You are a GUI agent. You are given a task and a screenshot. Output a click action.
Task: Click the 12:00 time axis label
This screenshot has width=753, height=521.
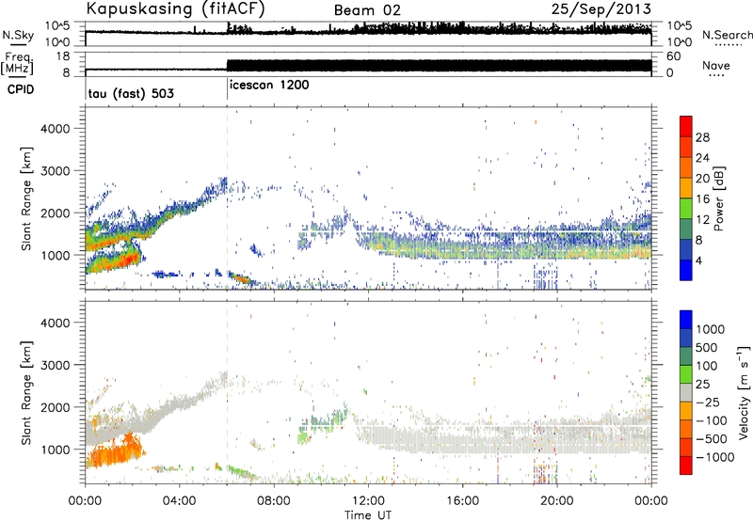pyautogui.click(x=368, y=501)
